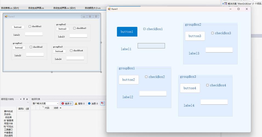Enable checkBox3 in running groupBox2
Screen dimensions: 262x137
coord(212,33)
